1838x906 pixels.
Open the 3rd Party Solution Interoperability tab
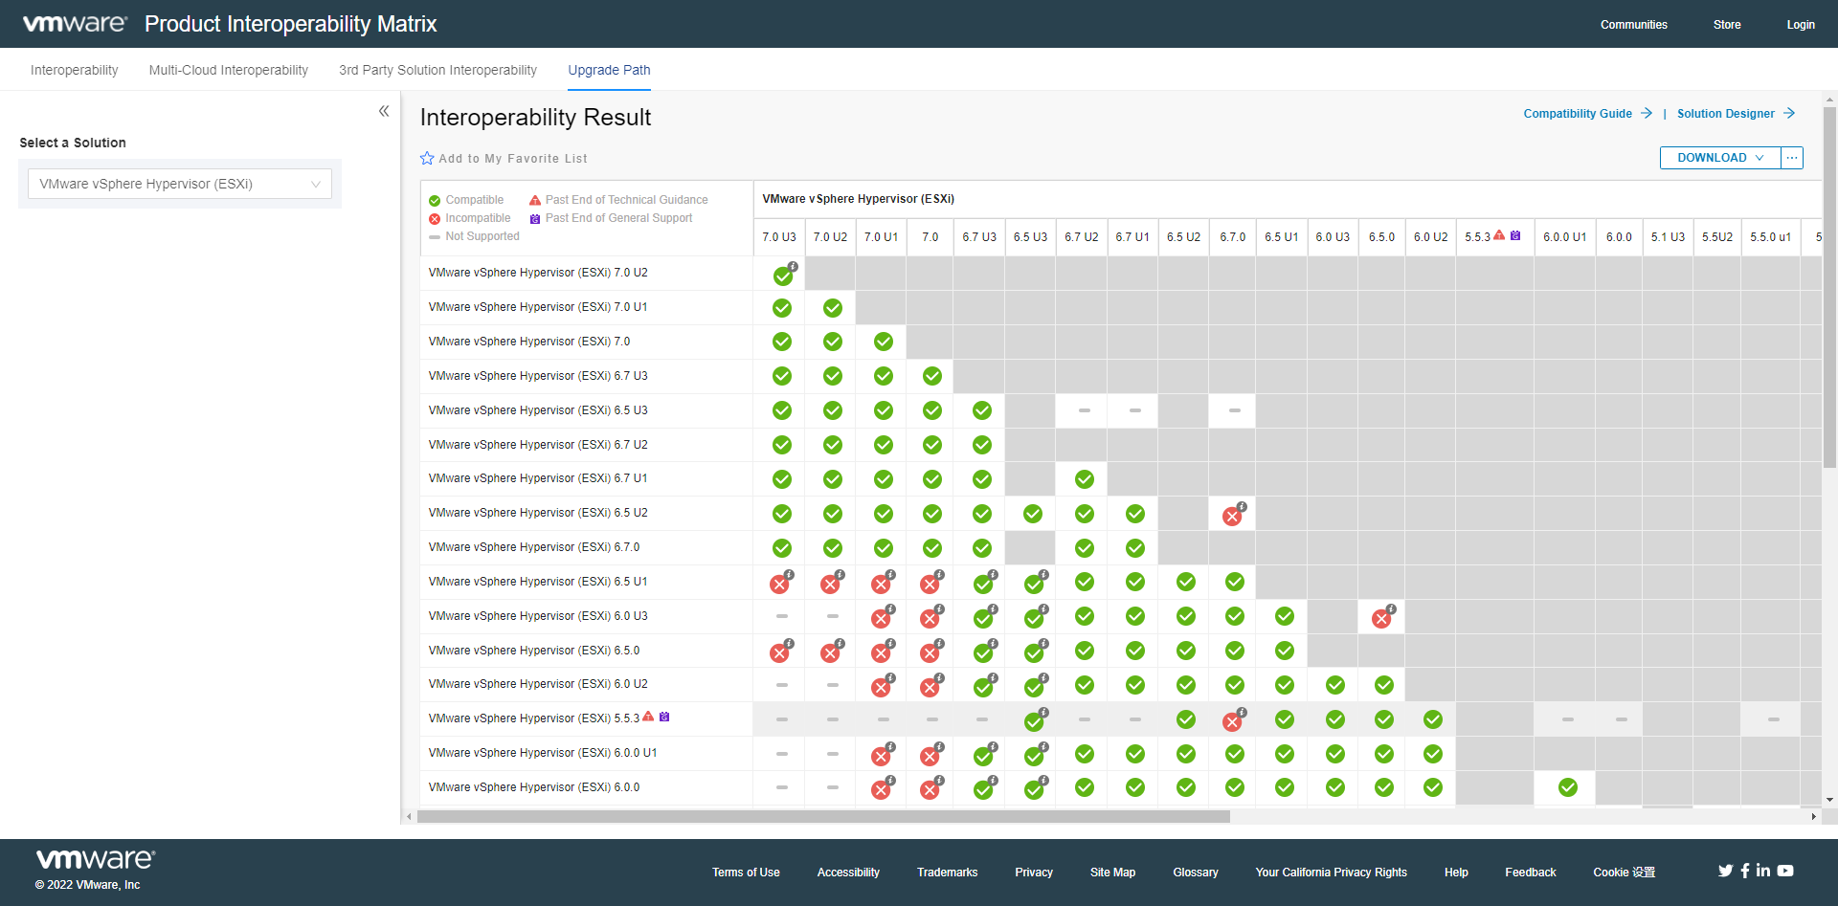point(437,70)
